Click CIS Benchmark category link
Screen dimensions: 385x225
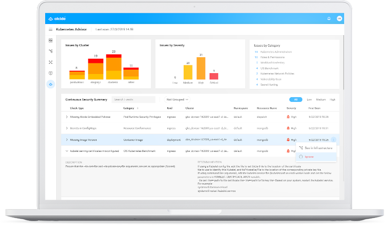click(269, 68)
